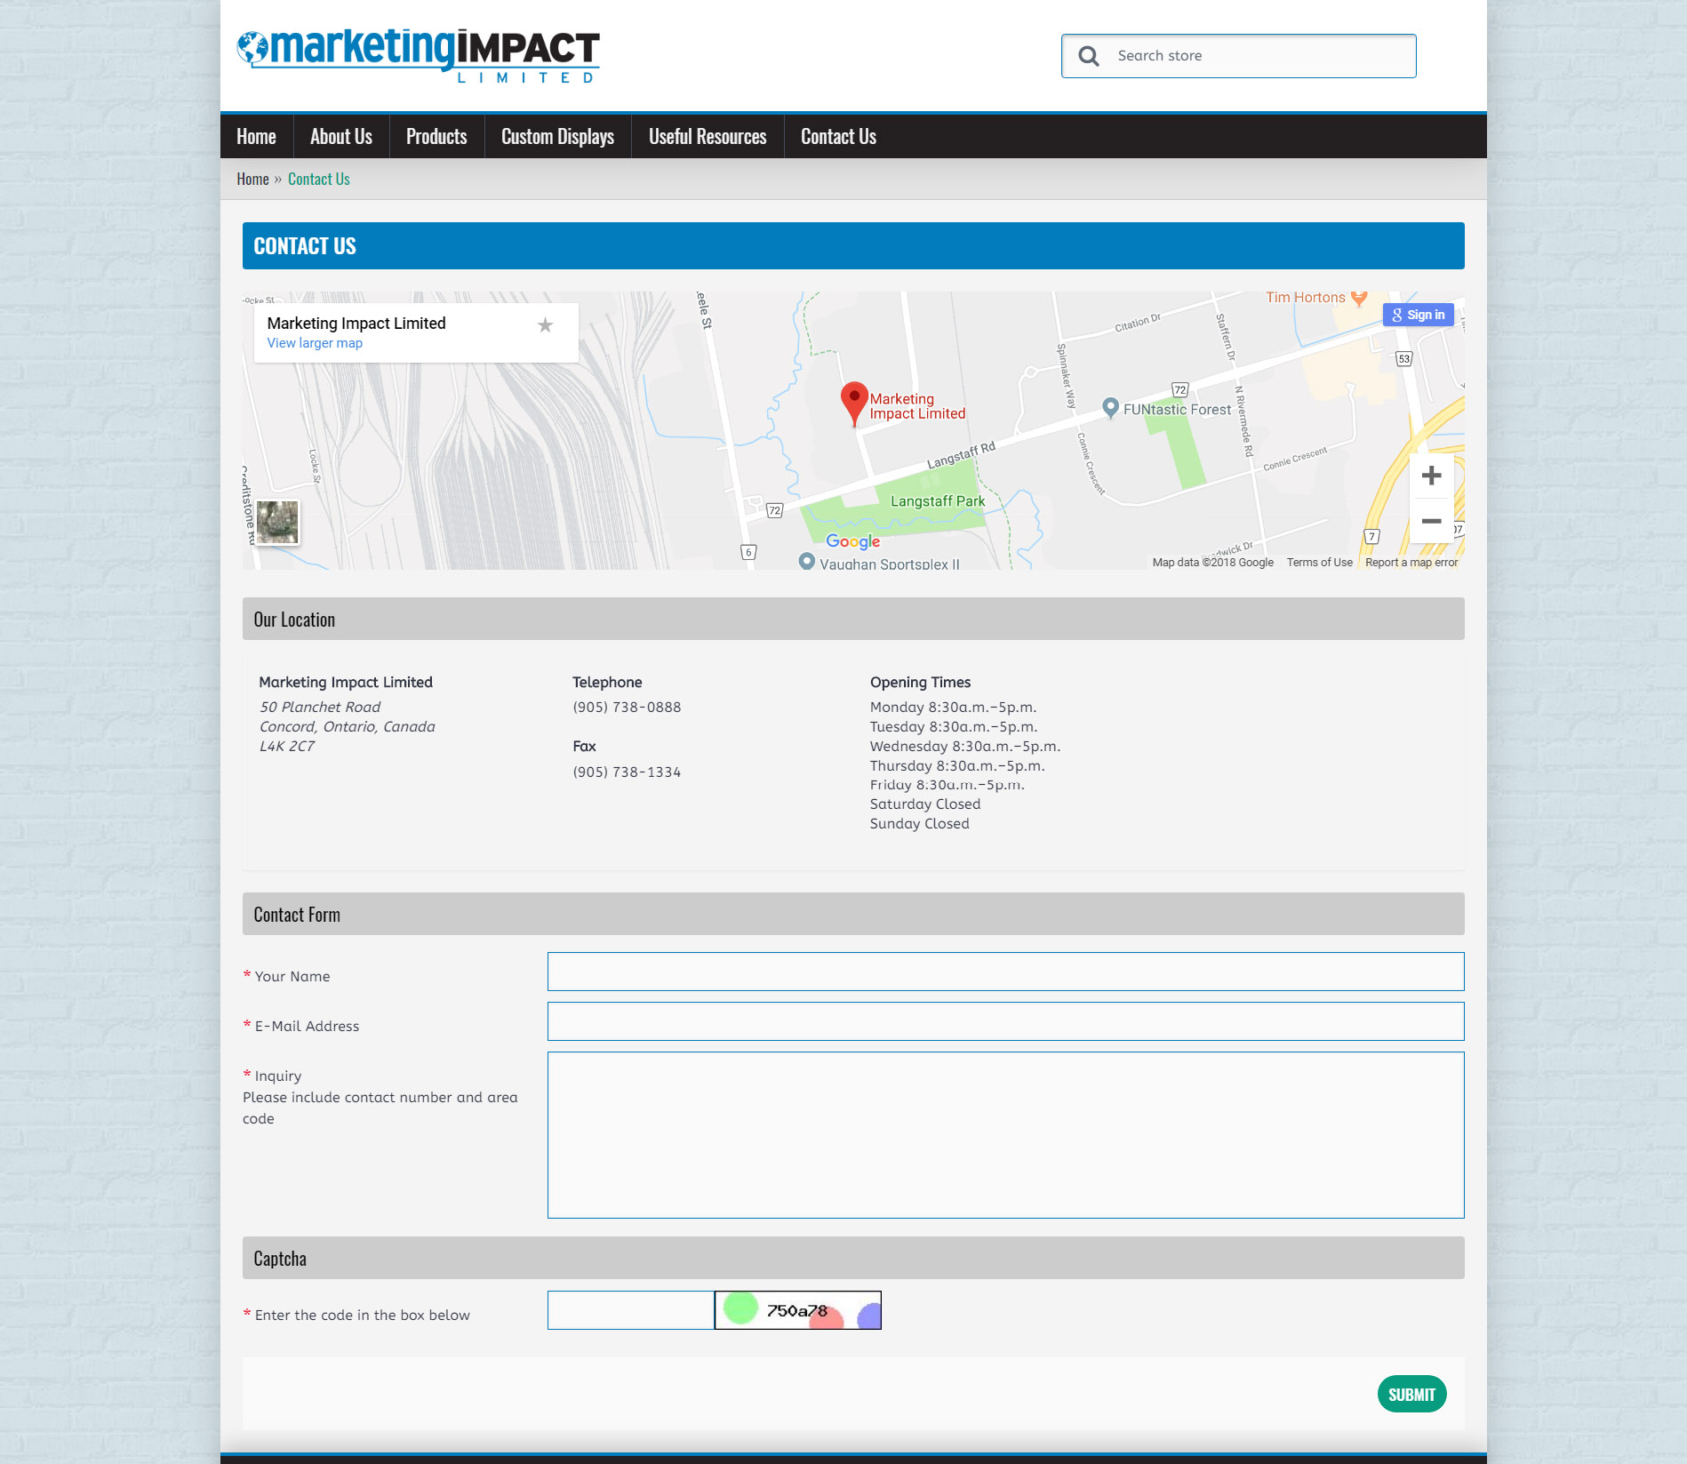Open Custom Displays in navigation bar
The image size is (1687, 1464).
coord(557,137)
